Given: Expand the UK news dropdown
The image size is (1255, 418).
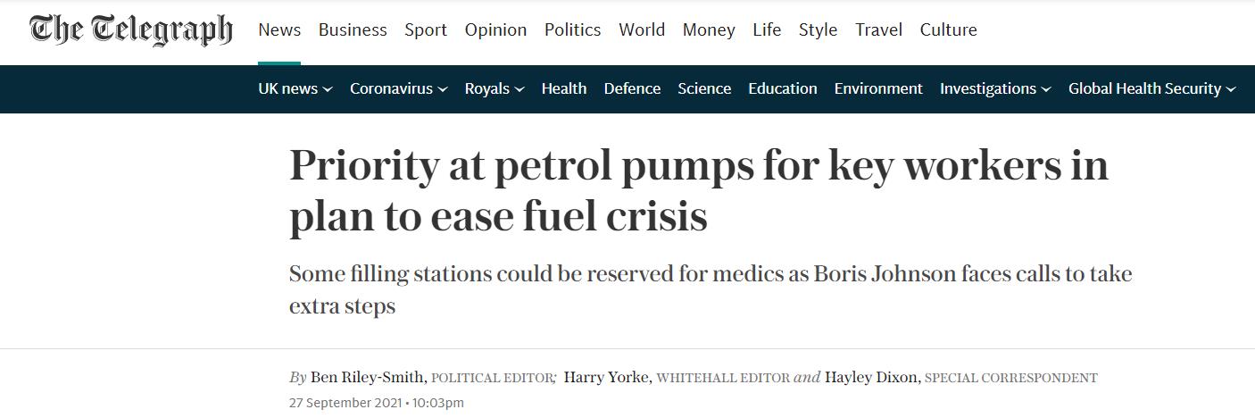Looking at the screenshot, I should tap(295, 88).
